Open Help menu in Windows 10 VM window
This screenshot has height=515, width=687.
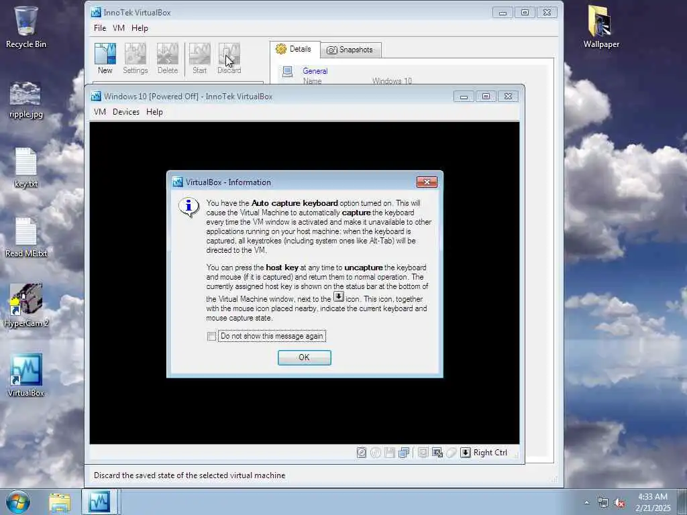155,112
